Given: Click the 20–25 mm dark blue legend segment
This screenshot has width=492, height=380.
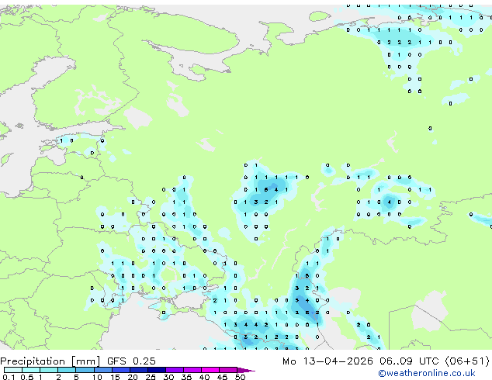Looking at the screenshot, I should tap(138, 370).
